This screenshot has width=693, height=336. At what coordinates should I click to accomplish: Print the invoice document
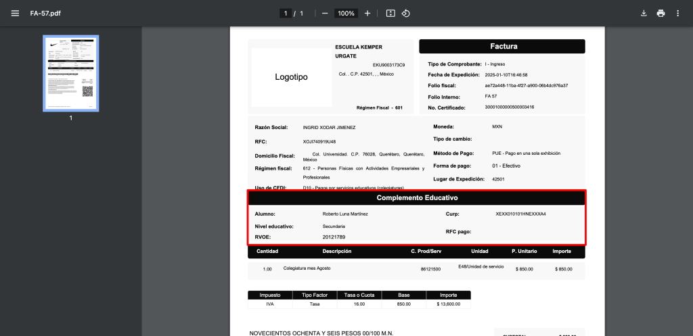click(661, 13)
